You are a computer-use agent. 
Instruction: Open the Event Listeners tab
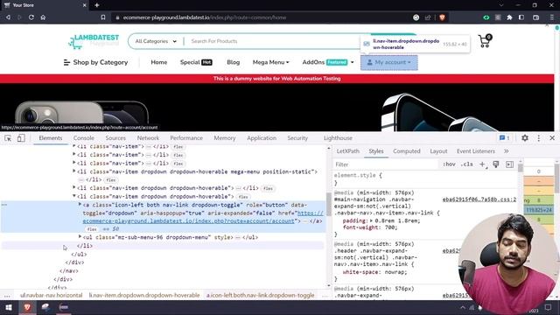click(x=476, y=151)
